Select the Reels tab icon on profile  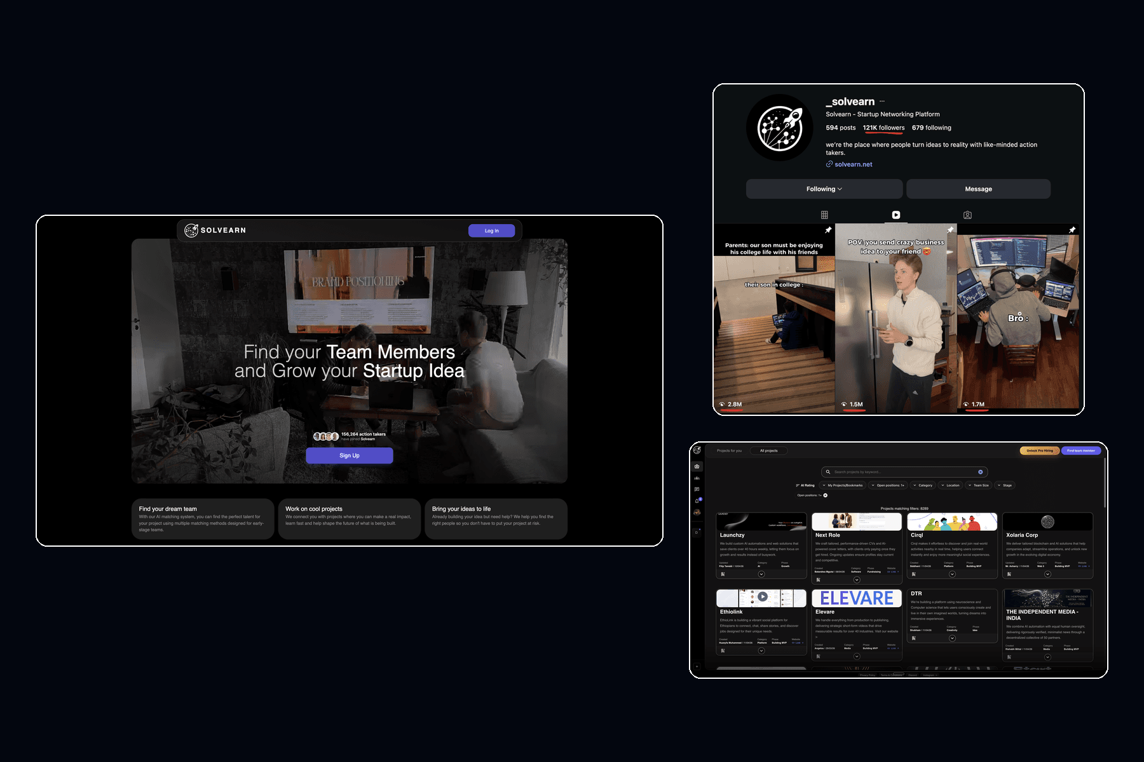(x=895, y=215)
